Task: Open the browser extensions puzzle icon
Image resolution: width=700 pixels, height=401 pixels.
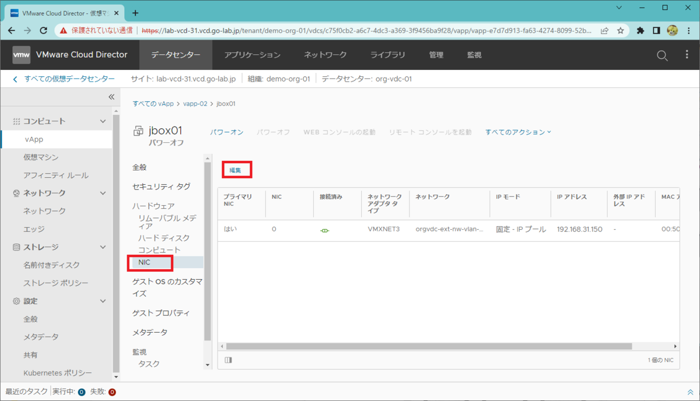Action: tap(640, 30)
